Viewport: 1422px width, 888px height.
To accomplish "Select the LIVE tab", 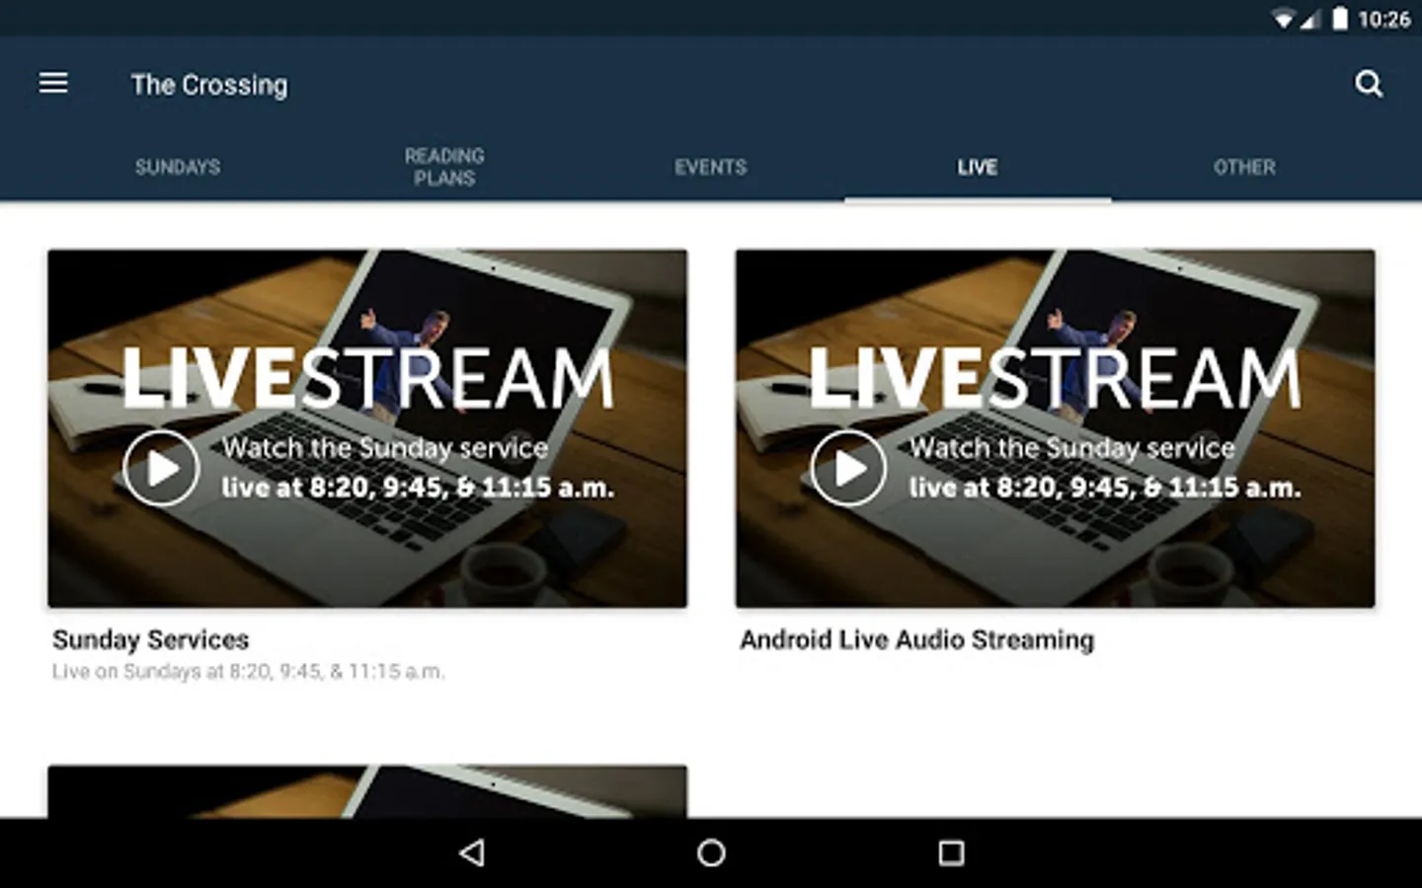I will click(x=976, y=167).
